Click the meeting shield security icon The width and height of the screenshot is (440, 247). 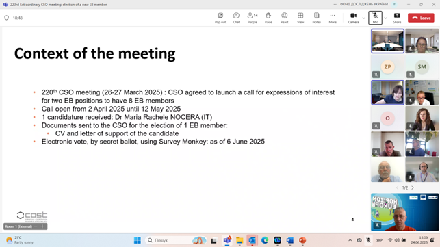click(x=6, y=18)
